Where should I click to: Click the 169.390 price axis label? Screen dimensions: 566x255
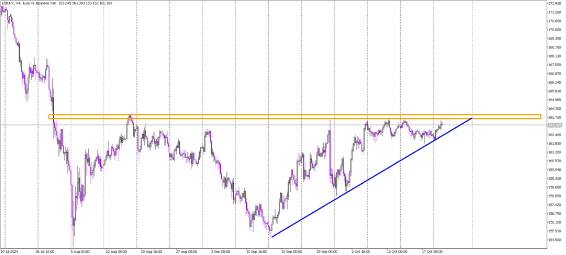click(x=554, y=38)
